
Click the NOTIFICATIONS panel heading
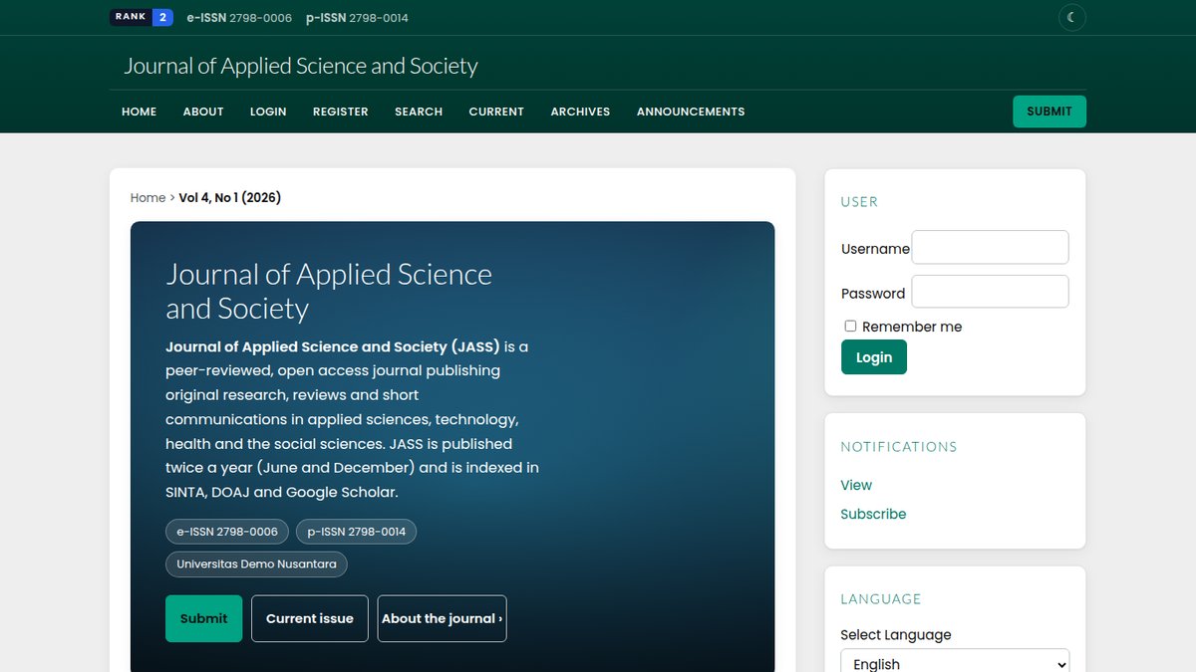point(899,446)
